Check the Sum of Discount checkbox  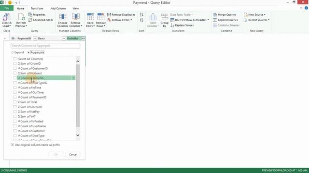[x=15, y=107]
